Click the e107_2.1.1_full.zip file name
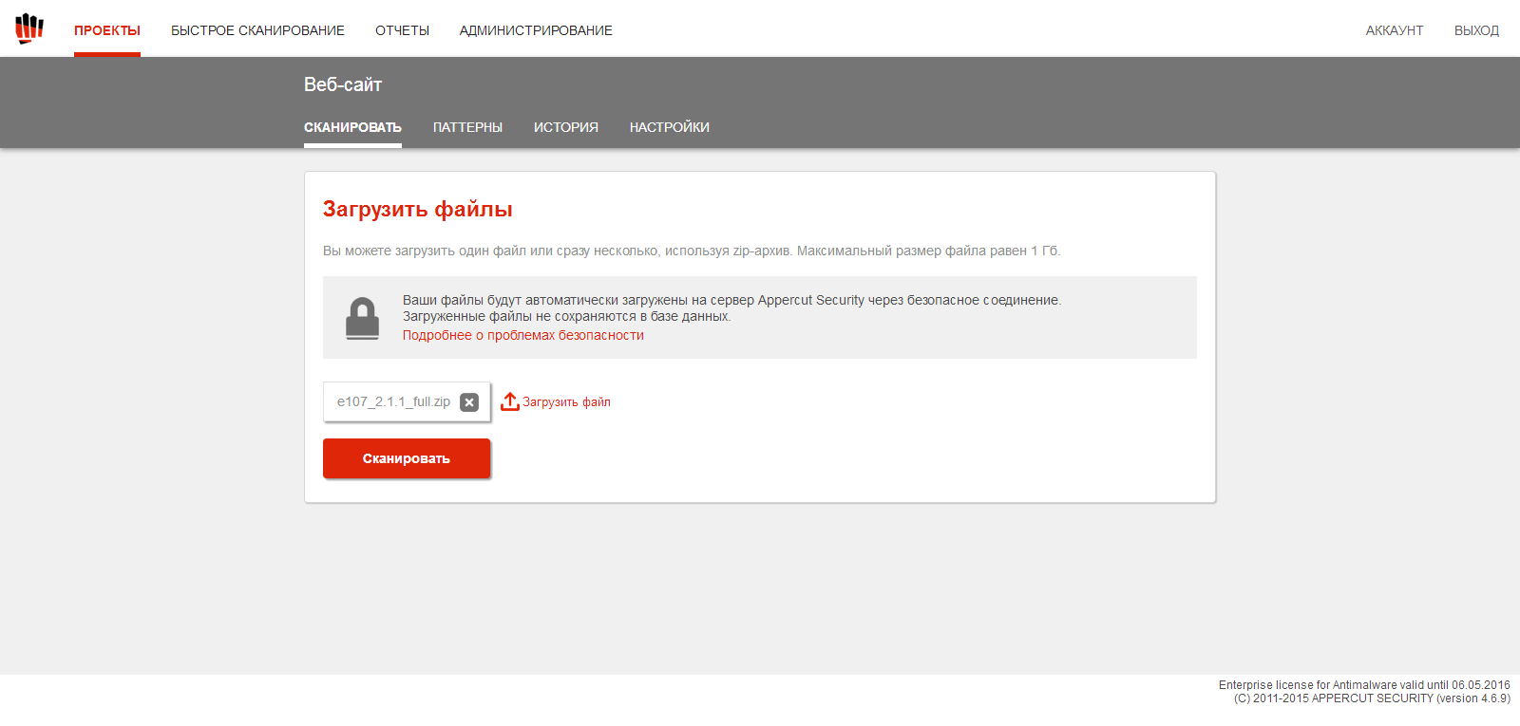The height and width of the screenshot is (726, 1520). [393, 401]
